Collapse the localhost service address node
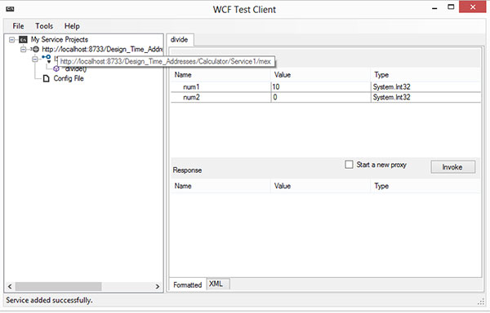Viewport: 490px width, 313px height. coord(24,49)
